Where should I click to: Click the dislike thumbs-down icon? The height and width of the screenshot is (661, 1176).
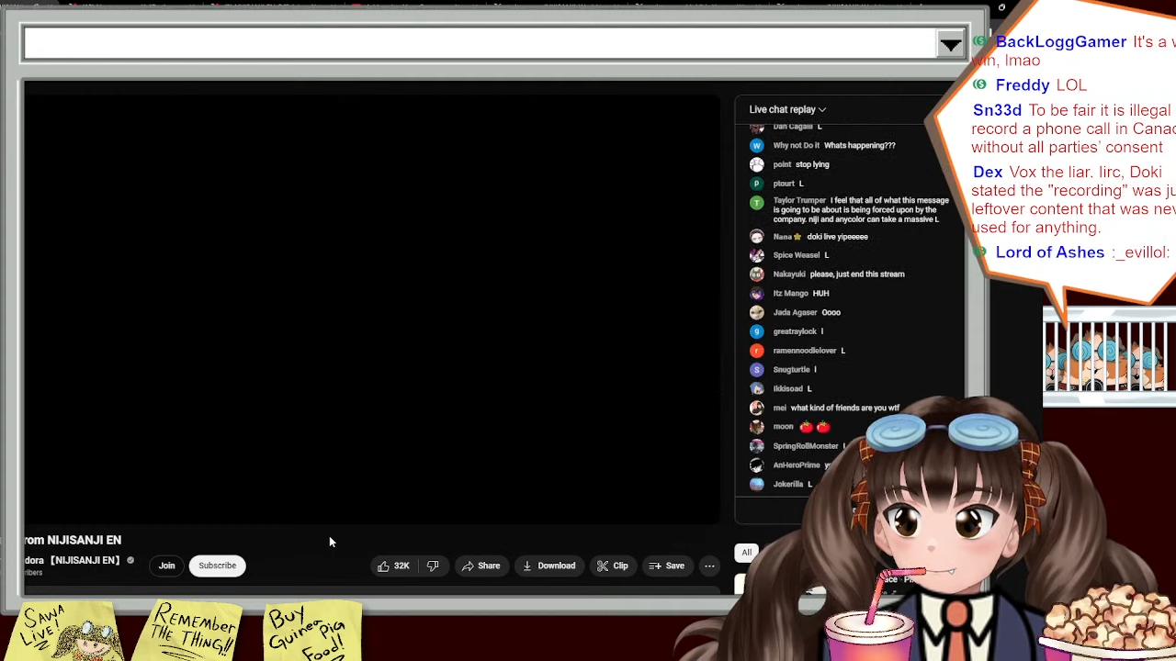click(433, 566)
